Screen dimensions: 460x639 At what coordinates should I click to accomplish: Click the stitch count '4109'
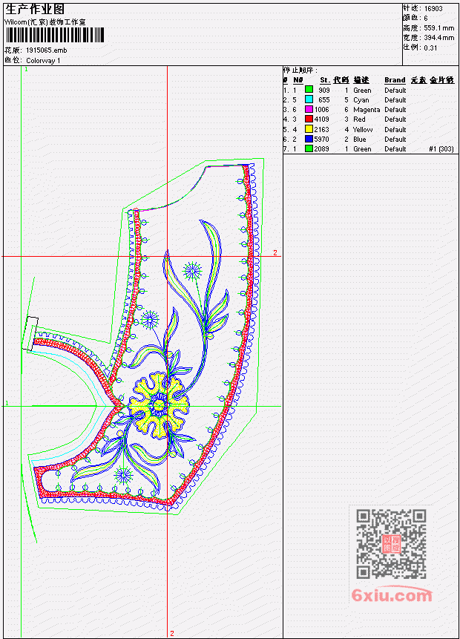321,119
